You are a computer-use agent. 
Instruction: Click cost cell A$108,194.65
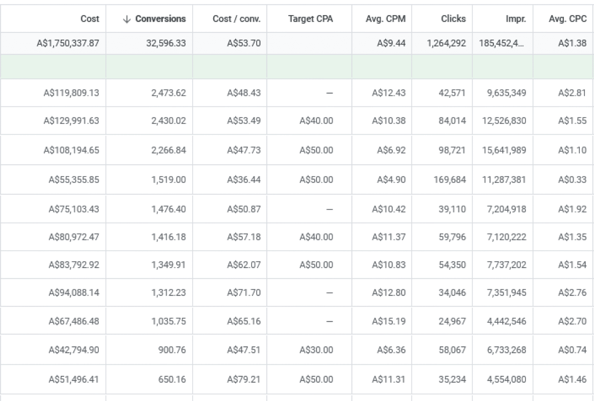pos(71,150)
